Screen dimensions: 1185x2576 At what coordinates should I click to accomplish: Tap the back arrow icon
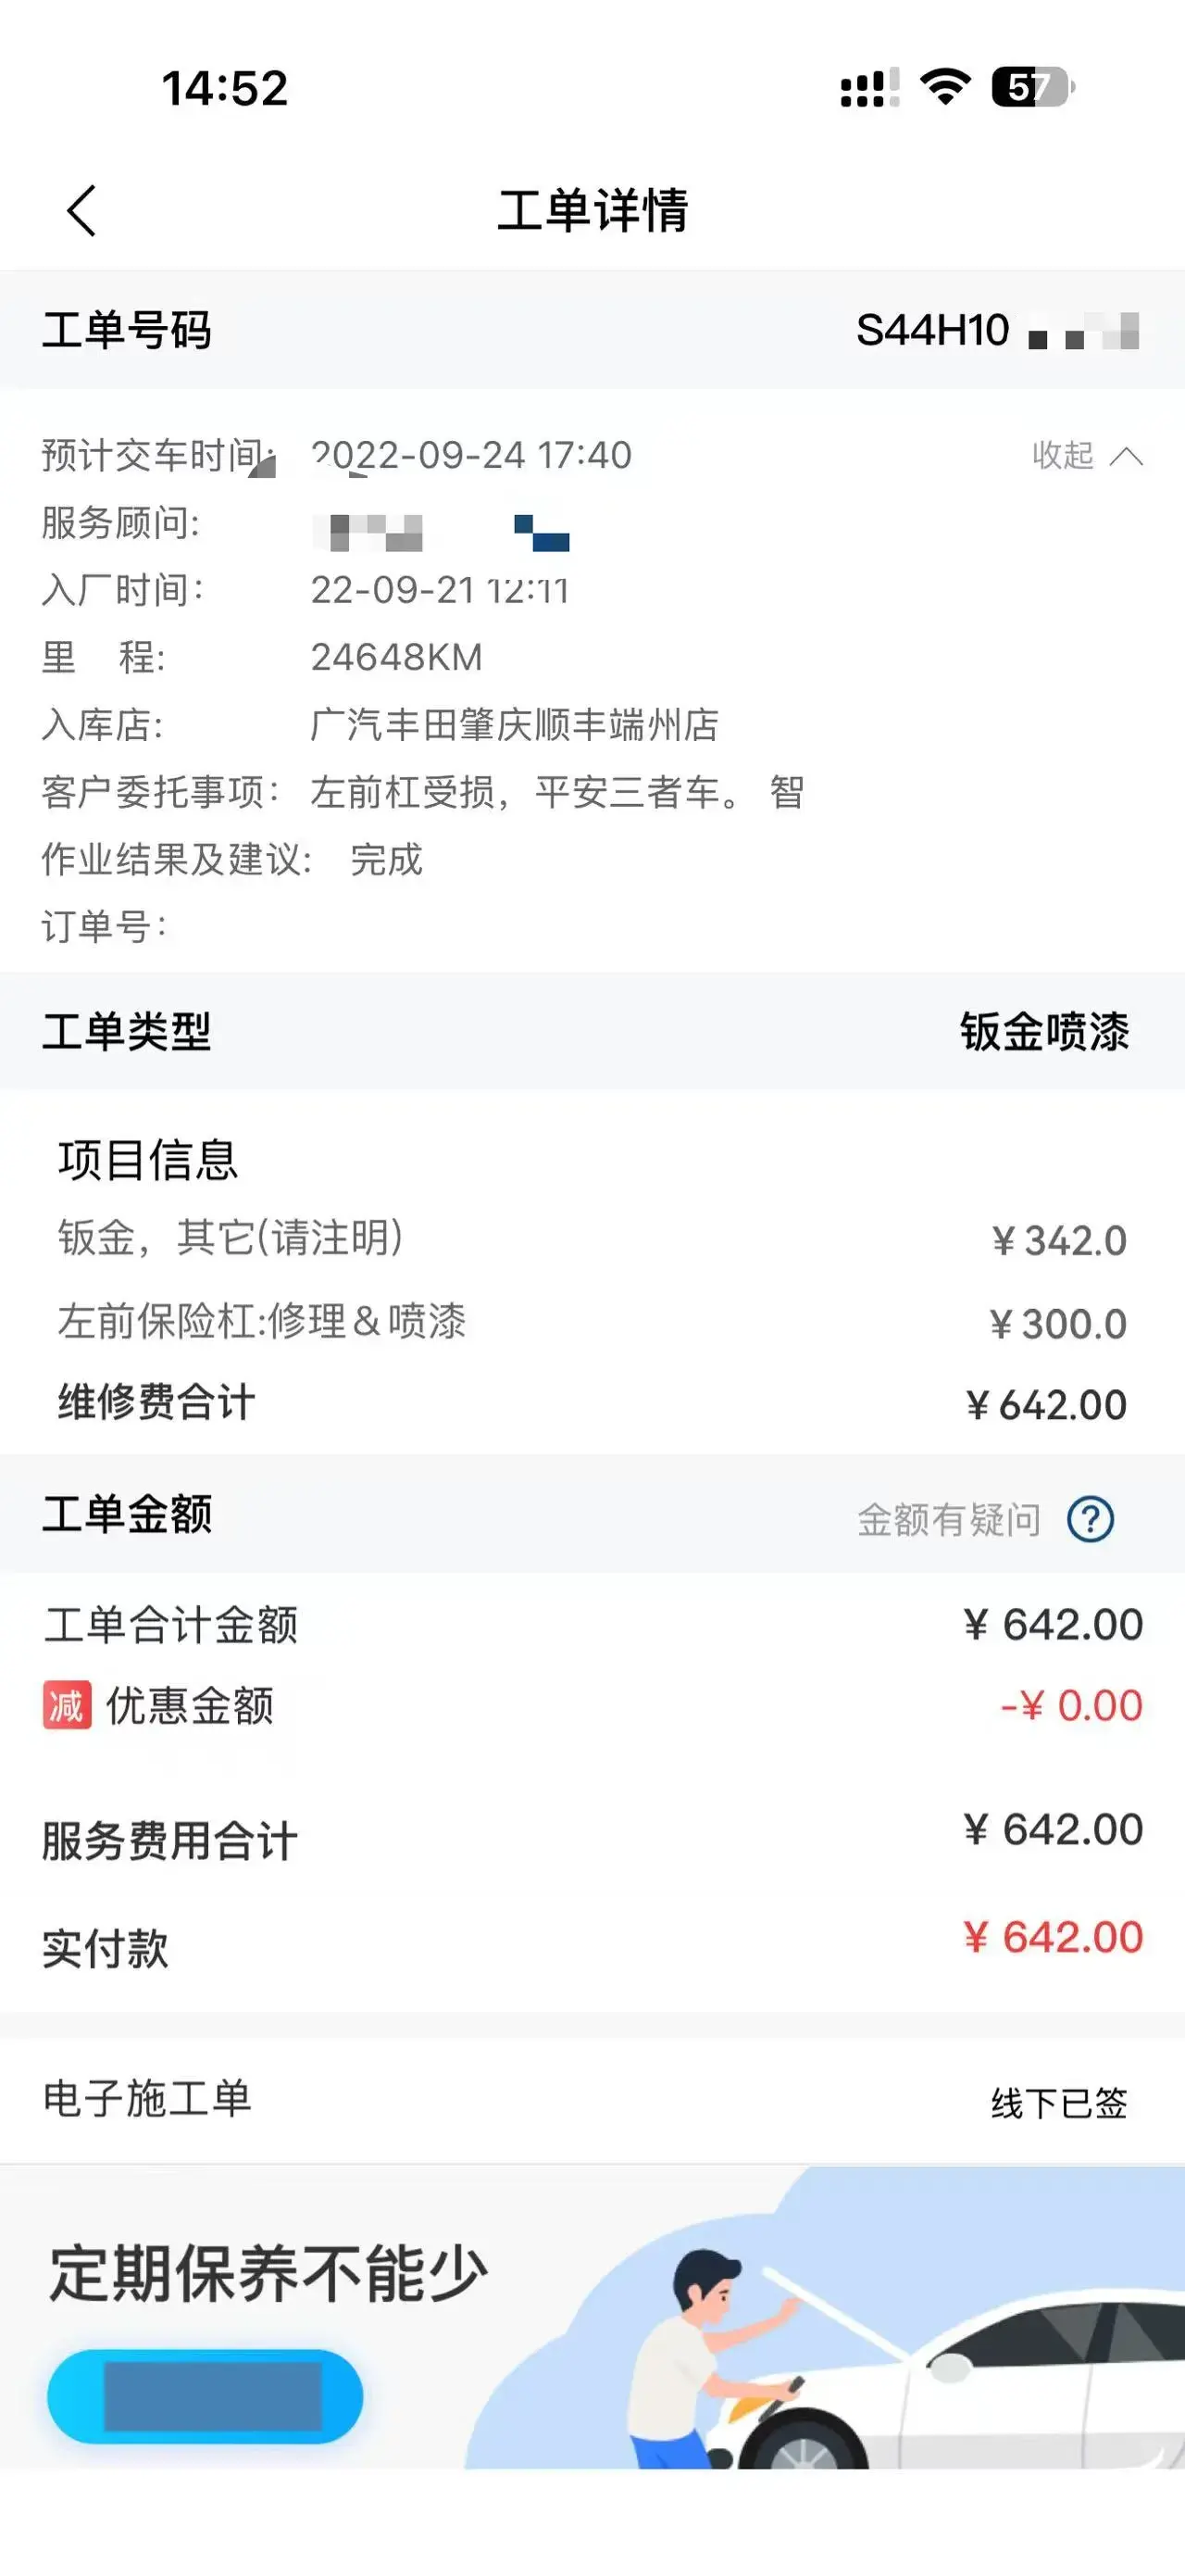tap(81, 211)
